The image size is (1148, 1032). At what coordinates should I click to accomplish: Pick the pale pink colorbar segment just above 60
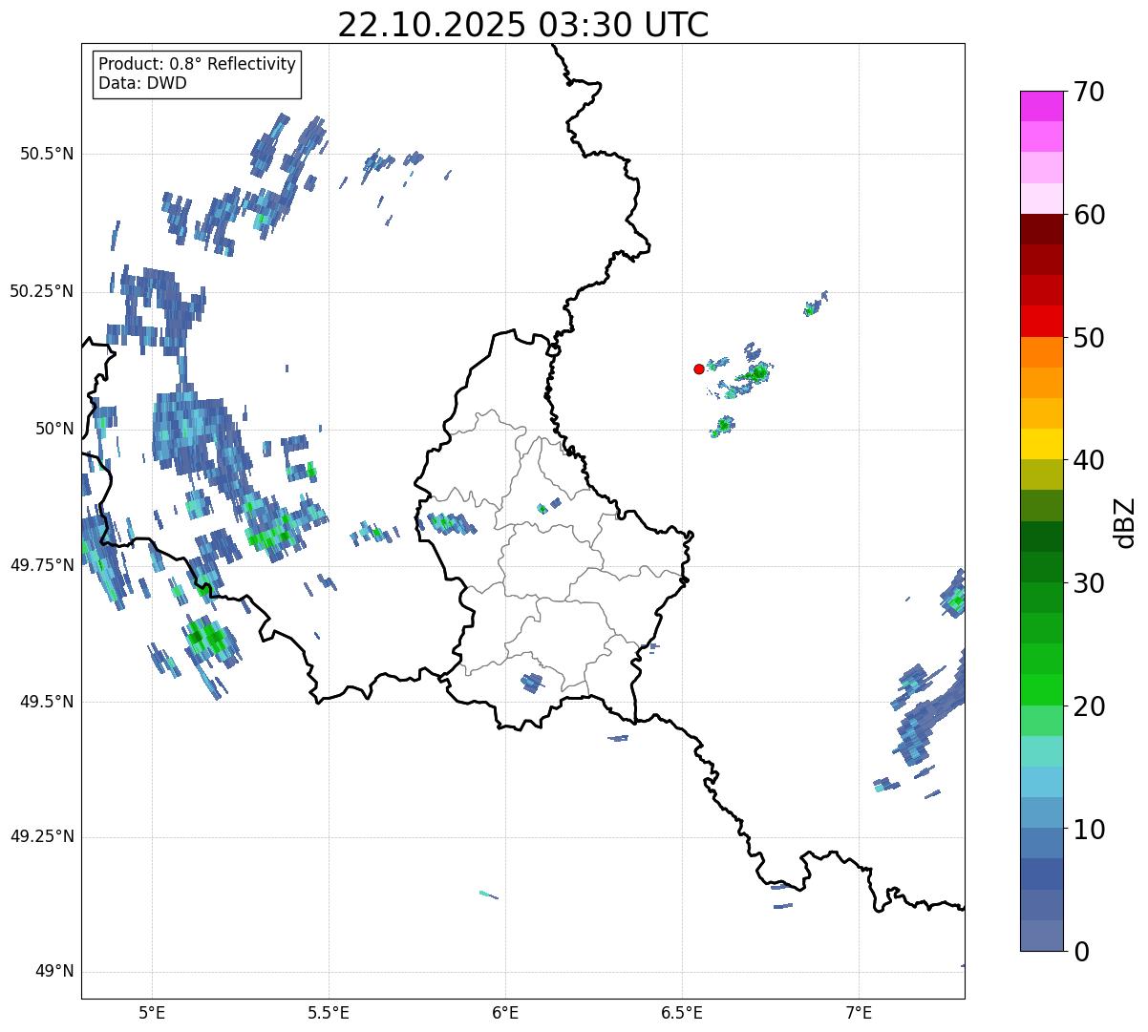pyautogui.click(x=1042, y=199)
